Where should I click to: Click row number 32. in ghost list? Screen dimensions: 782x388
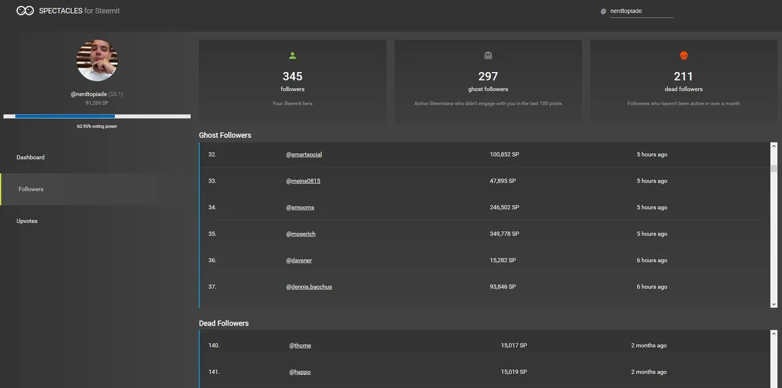[x=213, y=155]
